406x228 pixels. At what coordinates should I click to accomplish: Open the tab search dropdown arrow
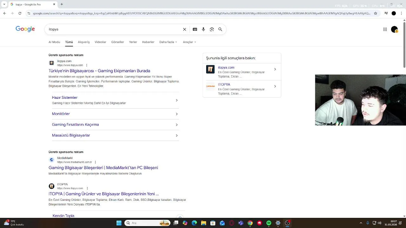(4, 4)
